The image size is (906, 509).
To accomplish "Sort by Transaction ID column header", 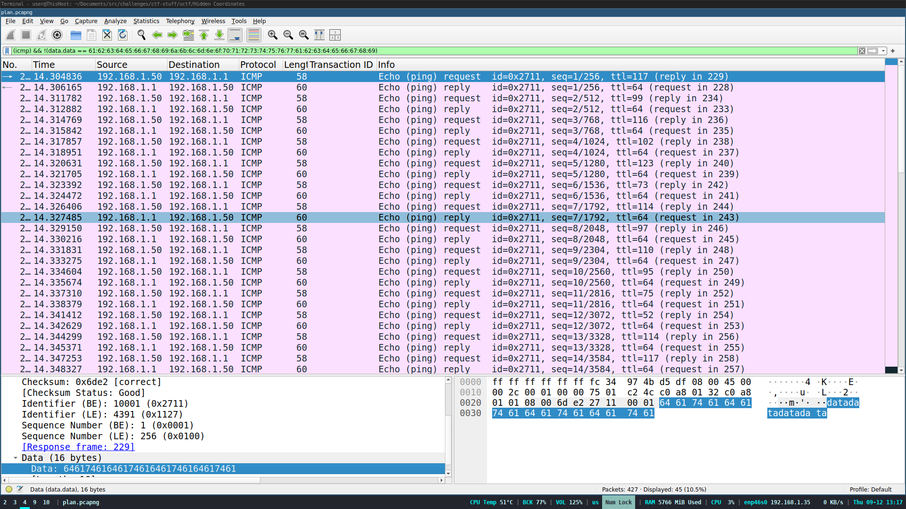I will click(x=342, y=65).
